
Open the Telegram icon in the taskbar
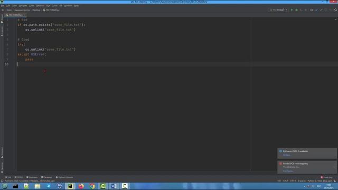(x=48, y=186)
